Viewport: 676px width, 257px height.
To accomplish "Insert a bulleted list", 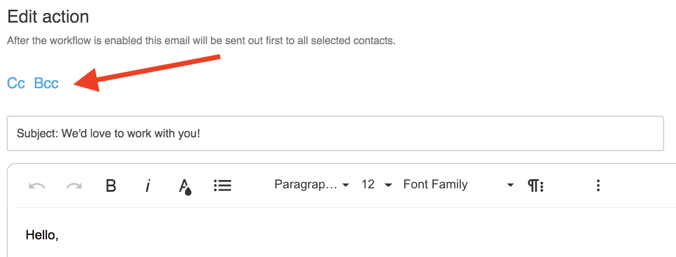I will coord(222,185).
